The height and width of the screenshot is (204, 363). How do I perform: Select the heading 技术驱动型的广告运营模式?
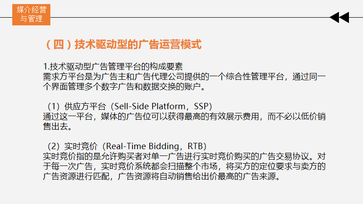point(138,45)
